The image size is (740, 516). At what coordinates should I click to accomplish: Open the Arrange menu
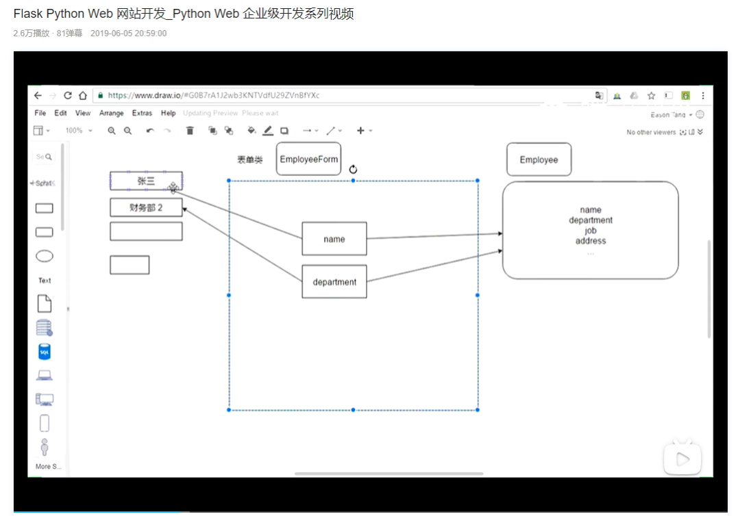point(112,113)
